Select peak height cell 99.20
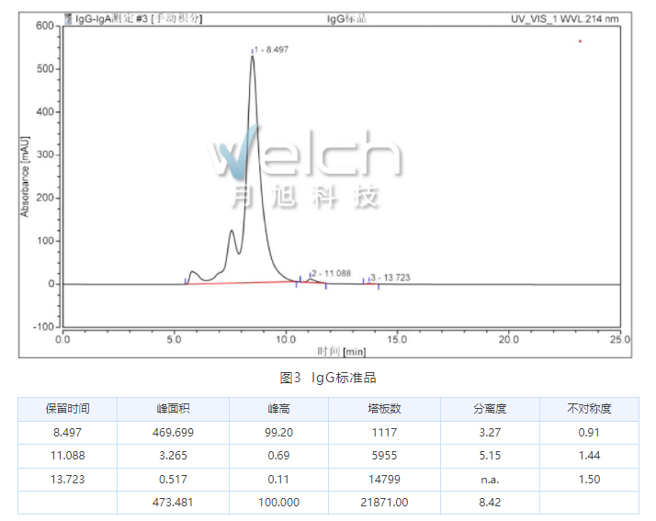The image size is (656, 521). (278, 432)
